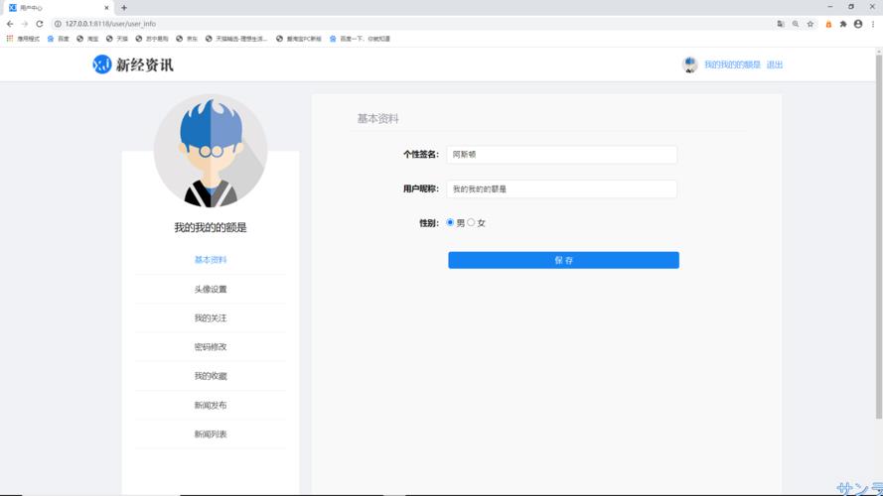Viewport: 883px width, 496px height.
Task: Open 我的关注 in the sidebar menu
Action: (x=210, y=317)
